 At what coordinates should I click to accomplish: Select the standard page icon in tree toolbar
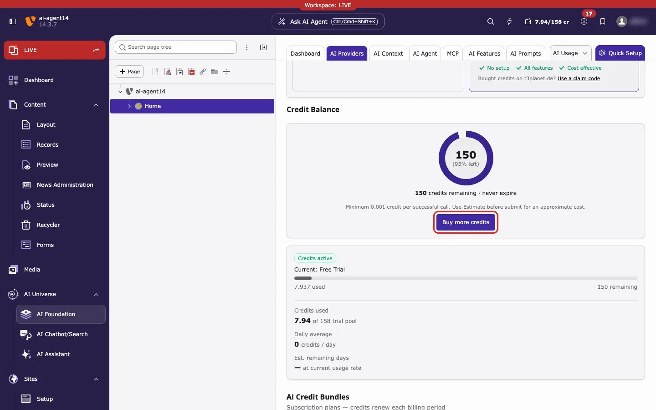coord(155,72)
